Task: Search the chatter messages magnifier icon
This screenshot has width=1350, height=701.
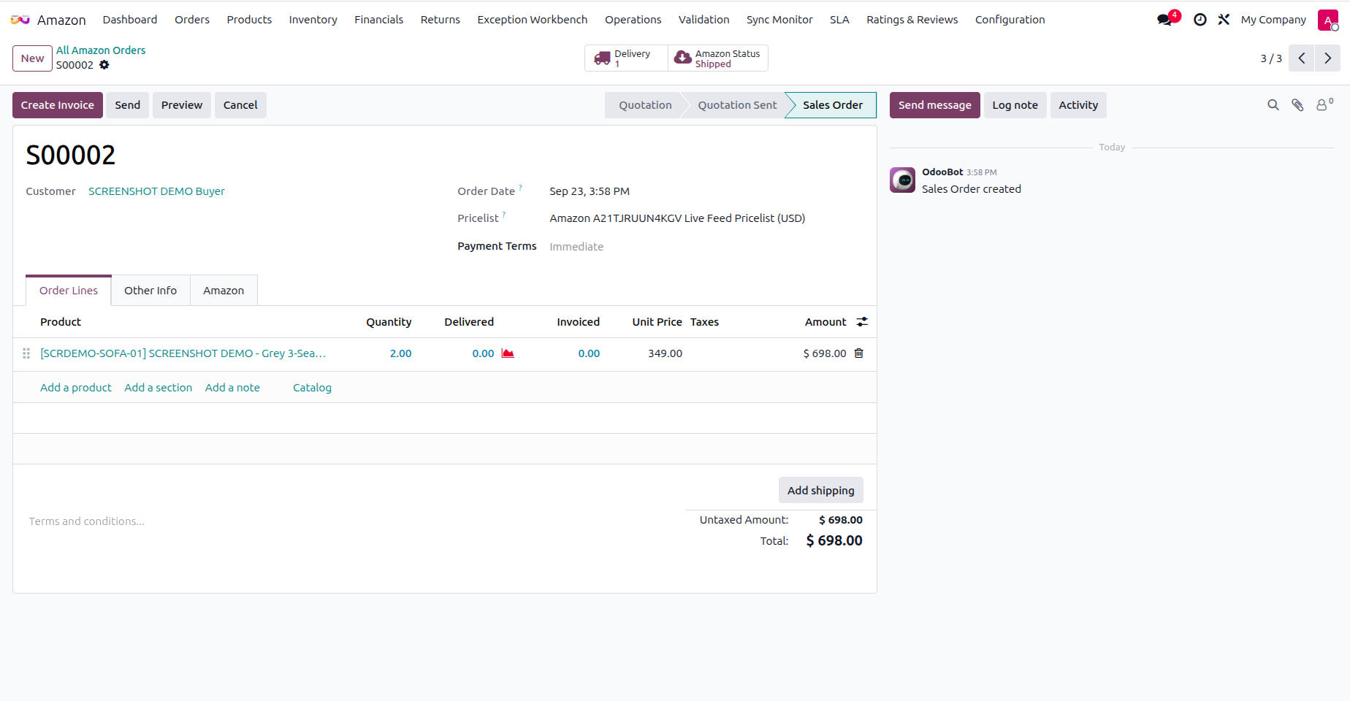Action: pos(1273,105)
